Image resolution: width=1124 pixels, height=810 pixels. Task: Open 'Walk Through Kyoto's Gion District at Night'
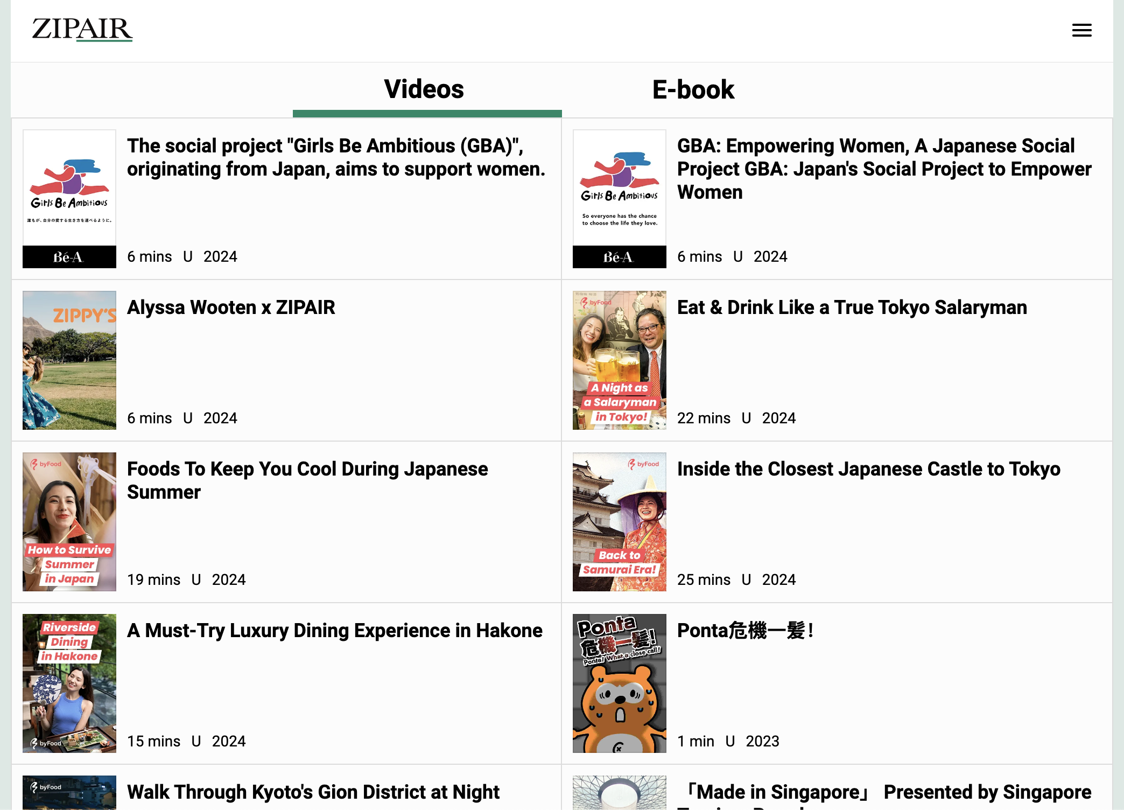313,792
